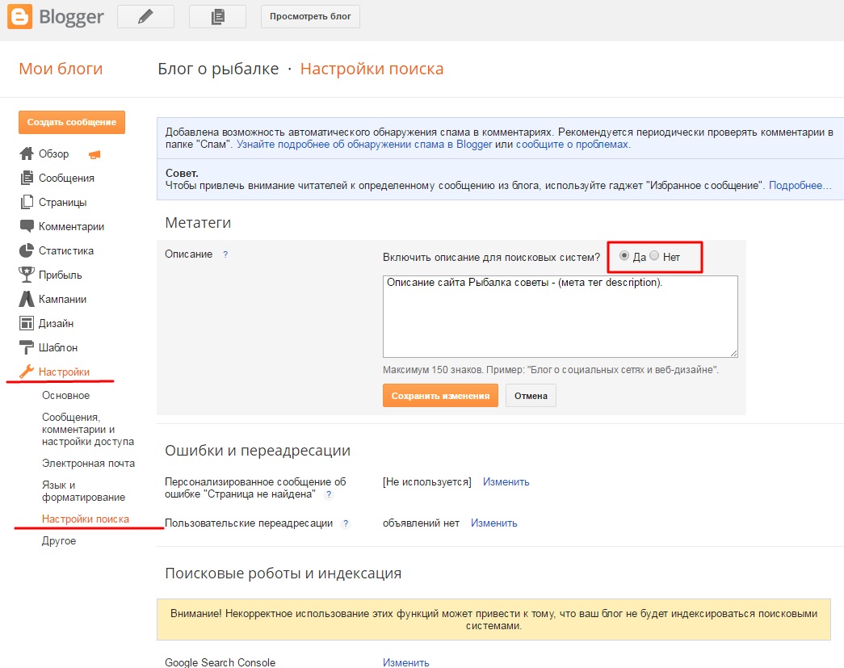Click the help icon next to Описание
844x668 pixels.
click(225, 254)
